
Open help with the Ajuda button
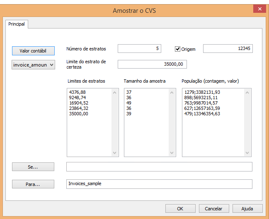pyautogui.click(x=247, y=209)
